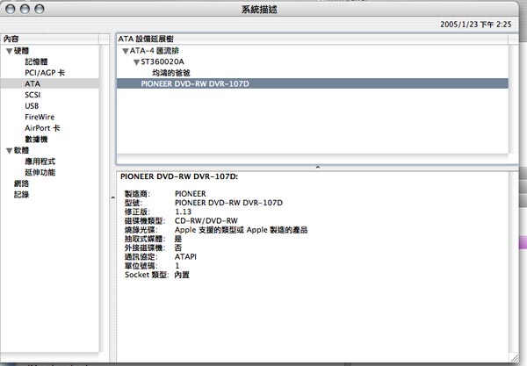Click the 內容 column header
Screen dimensions: 527x366
point(50,39)
